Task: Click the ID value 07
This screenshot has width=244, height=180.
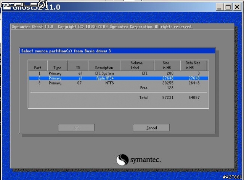Action: (x=79, y=83)
